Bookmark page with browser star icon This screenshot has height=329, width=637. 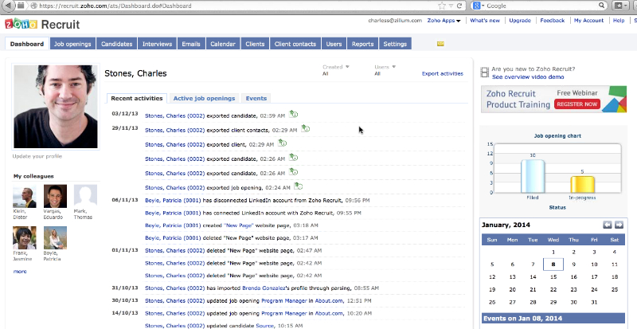442,6
